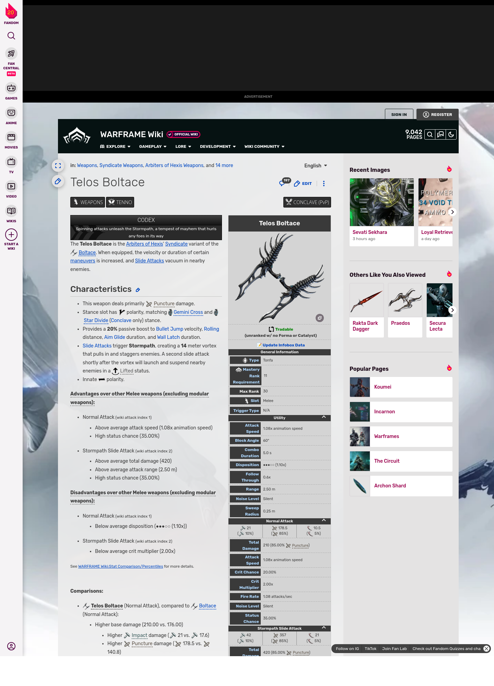Click Join Fan Lab in bottom bar
This screenshot has height=686, width=494.
click(x=395, y=649)
